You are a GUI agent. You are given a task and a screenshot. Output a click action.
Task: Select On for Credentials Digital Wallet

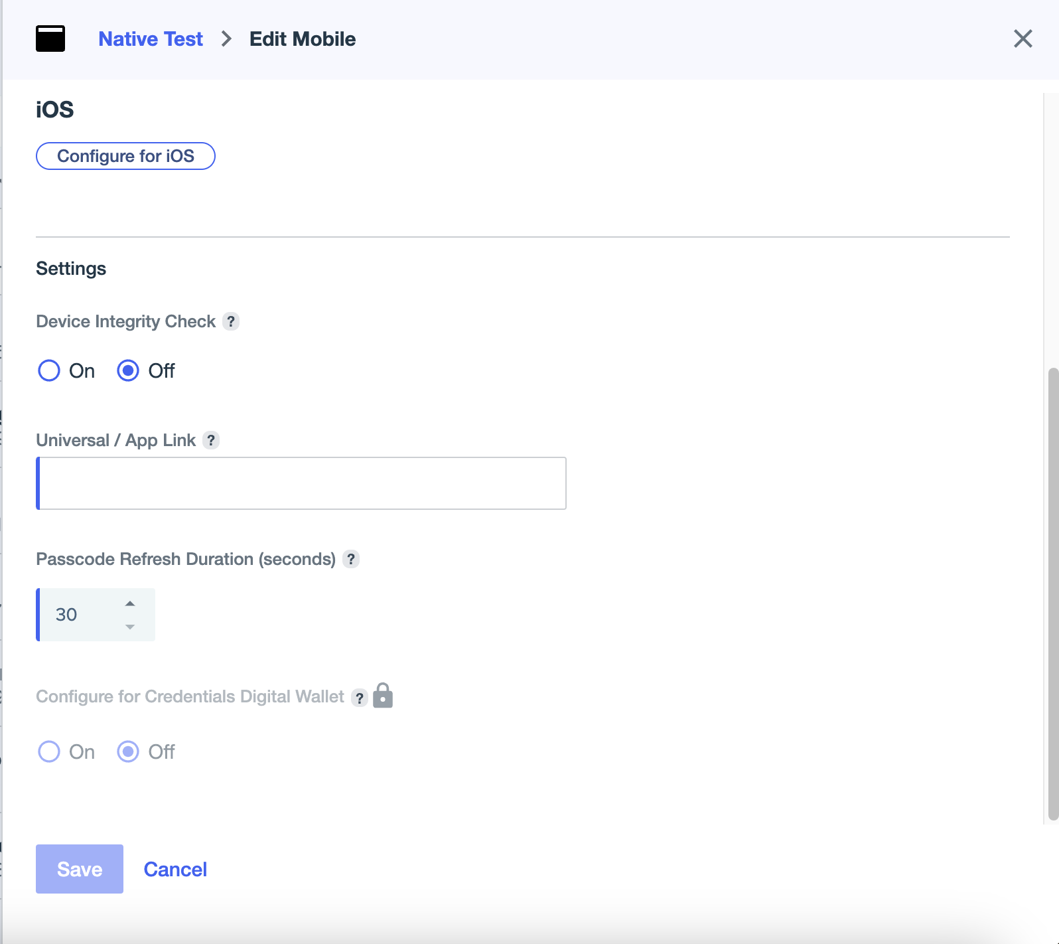pyautogui.click(x=49, y=751)
